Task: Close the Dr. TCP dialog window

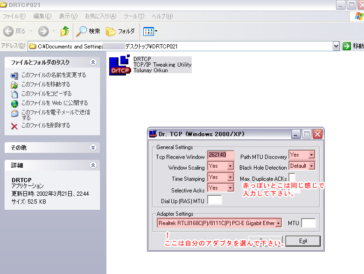Action: click(x=317, y=134)
